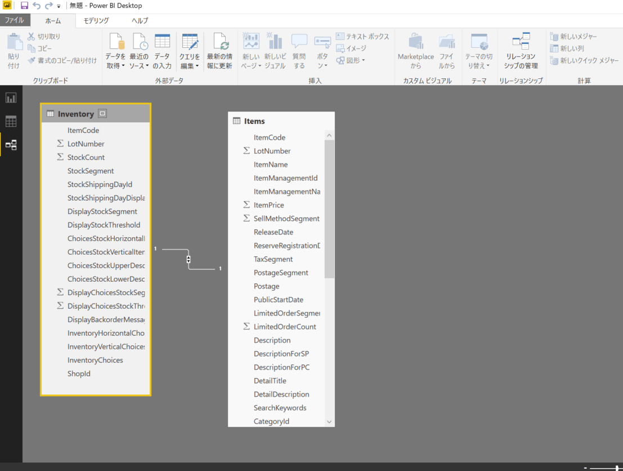Viewport: 623px width, 471px height.
Task: Open the ファイル menu tab
Action: 14,20
